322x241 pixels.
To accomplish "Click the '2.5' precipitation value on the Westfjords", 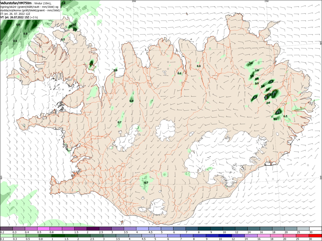I will [74, 30].
